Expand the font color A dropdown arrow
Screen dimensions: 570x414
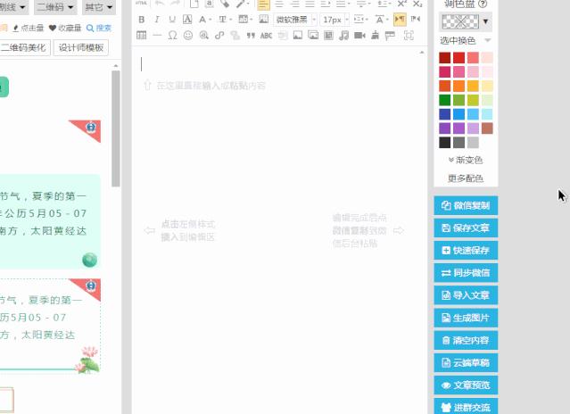click(211, 20)
